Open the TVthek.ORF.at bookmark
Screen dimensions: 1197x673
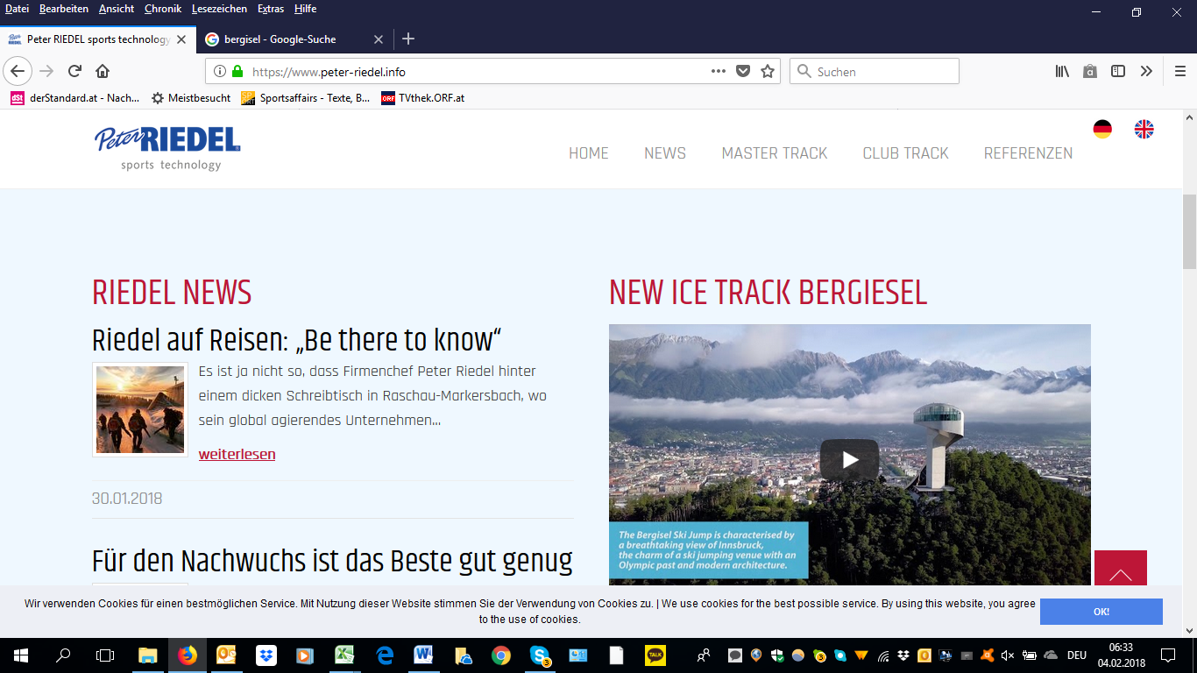[422, 98]
